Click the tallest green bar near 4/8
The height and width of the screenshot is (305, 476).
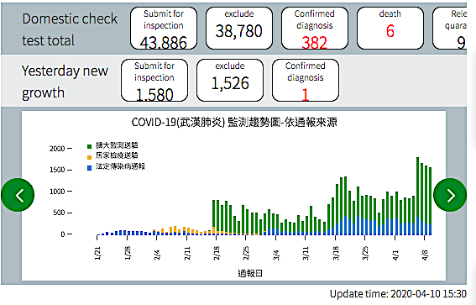[418, 187]
